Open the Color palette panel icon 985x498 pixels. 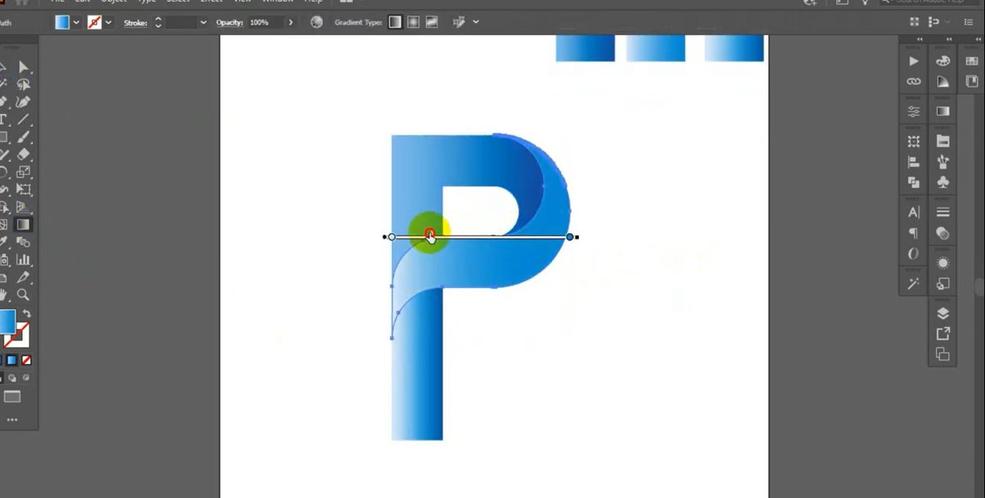(x=943, y=62)
